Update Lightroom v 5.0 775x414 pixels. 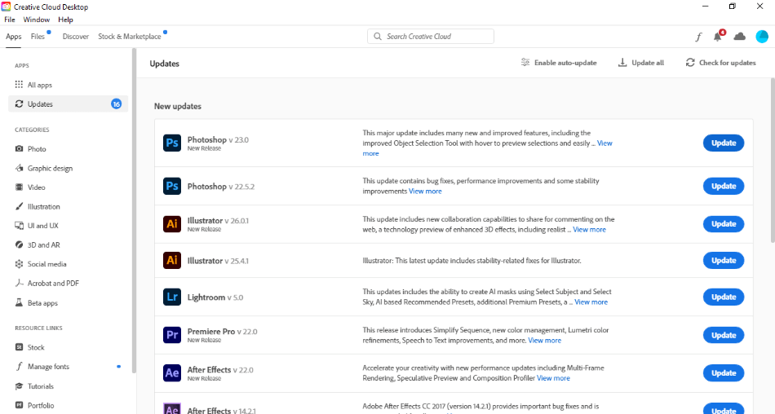click(x=724, y=297)
